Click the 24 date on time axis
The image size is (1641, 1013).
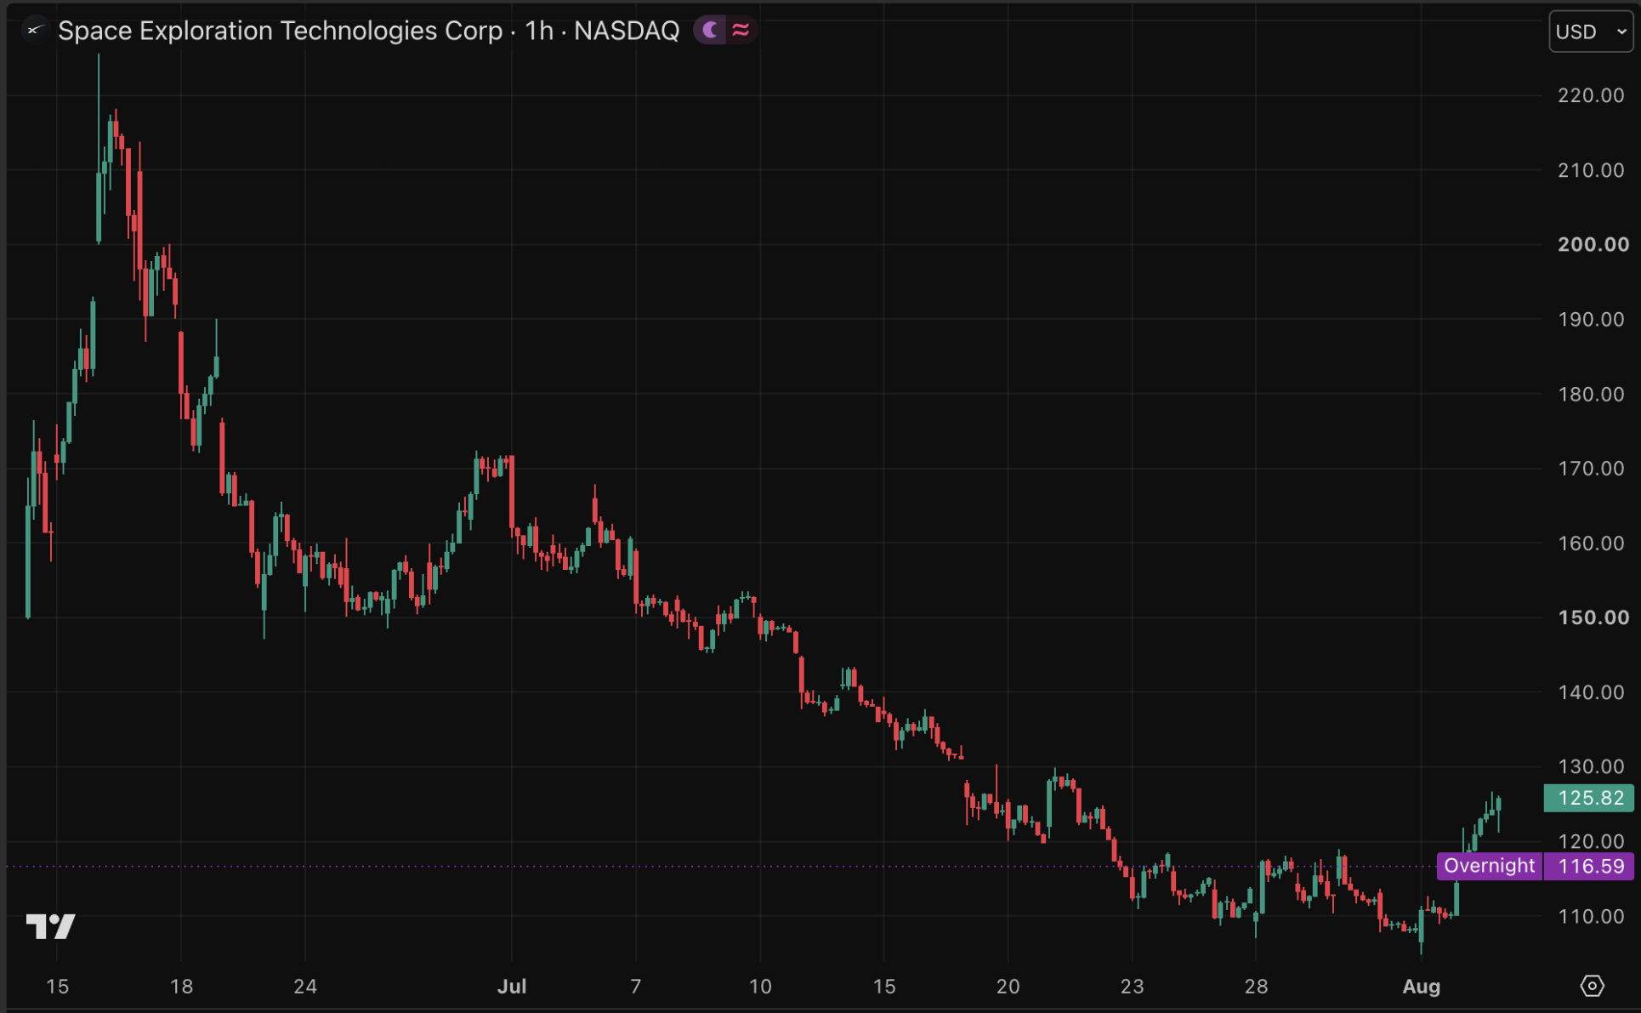(305, 987)
